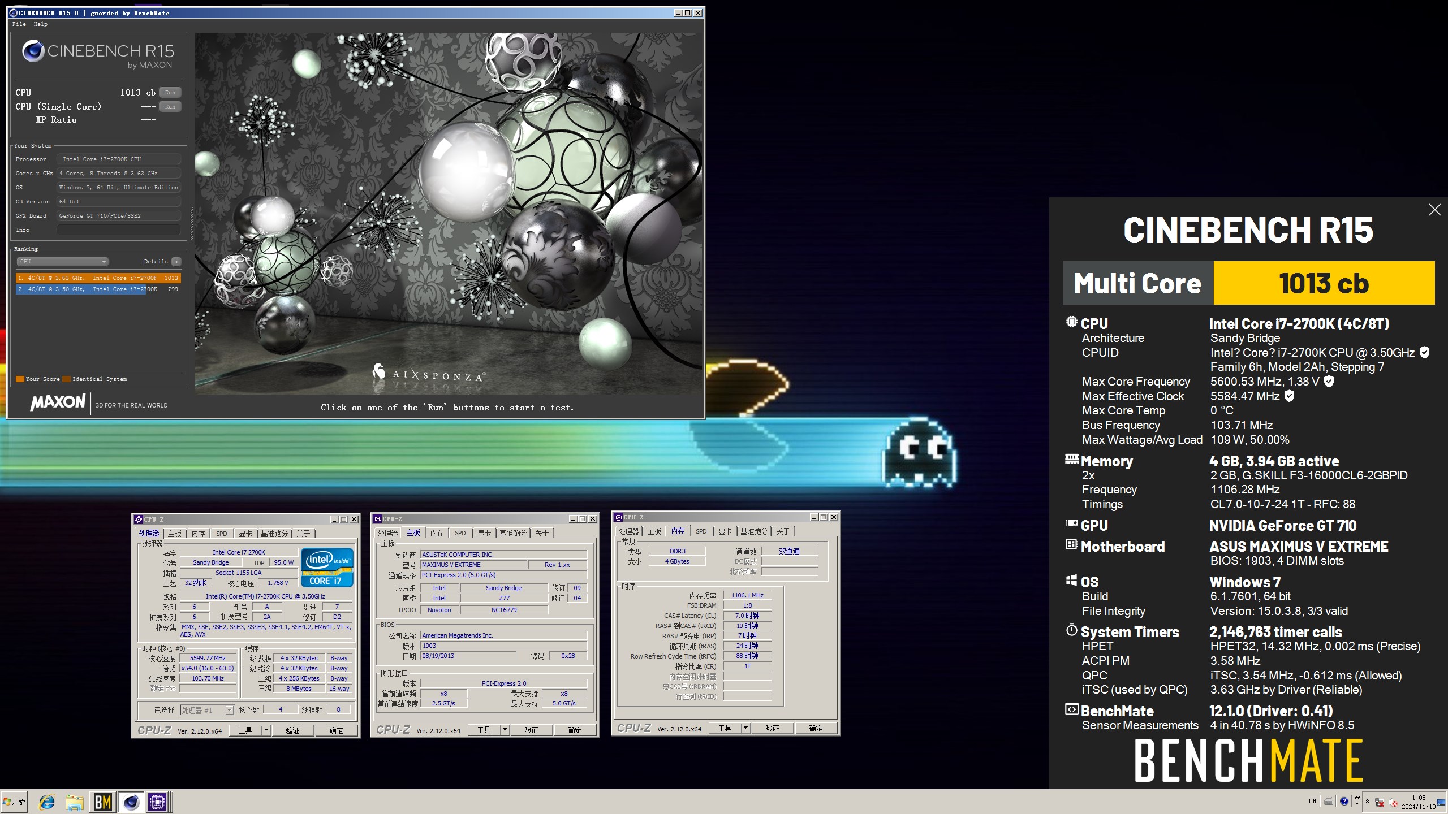Click the panel splitter handle beside the render view
The image size is (1448, 814).
(192, 223)
